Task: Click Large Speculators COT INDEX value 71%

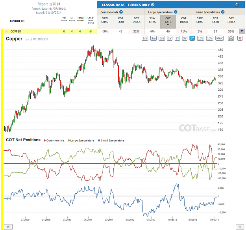Action: point(184,32)
